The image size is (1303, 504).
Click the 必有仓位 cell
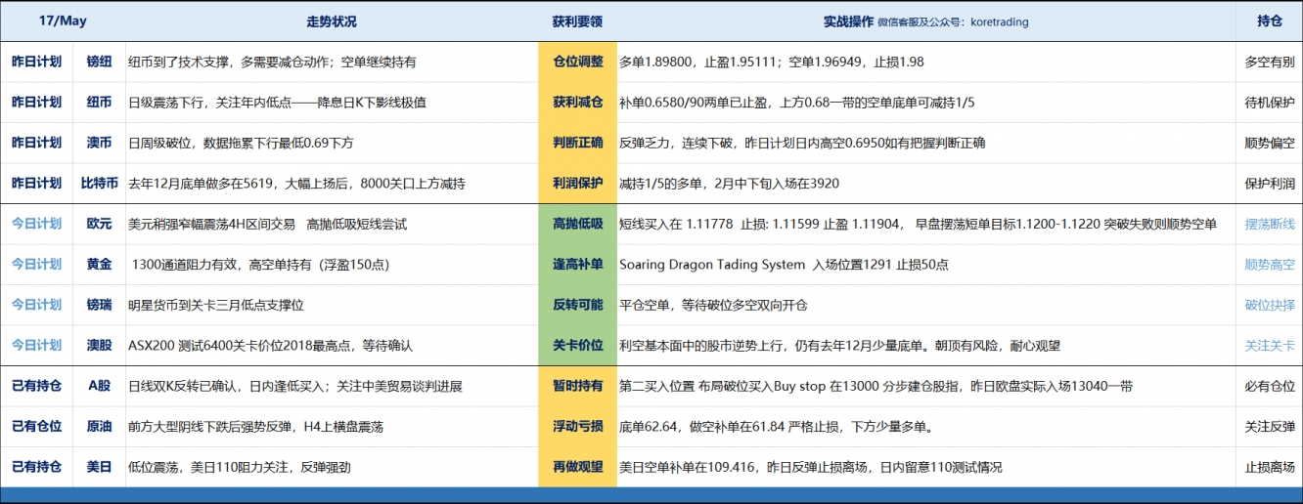pyautogui.click(x=1269, y=386)
